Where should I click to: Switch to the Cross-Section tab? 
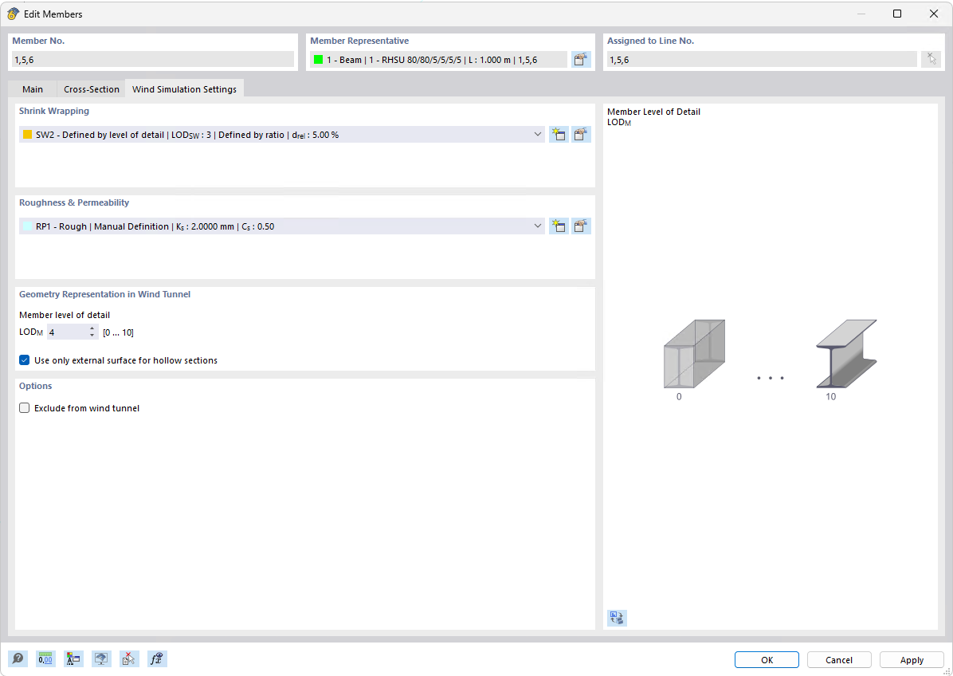tap(91, 88)
